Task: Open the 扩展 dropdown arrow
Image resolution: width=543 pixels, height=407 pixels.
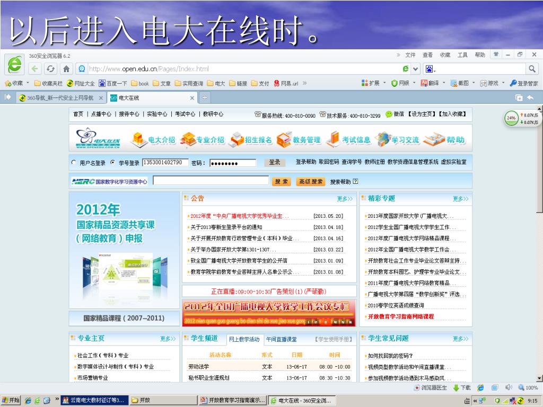Action: tap(384, 83)
